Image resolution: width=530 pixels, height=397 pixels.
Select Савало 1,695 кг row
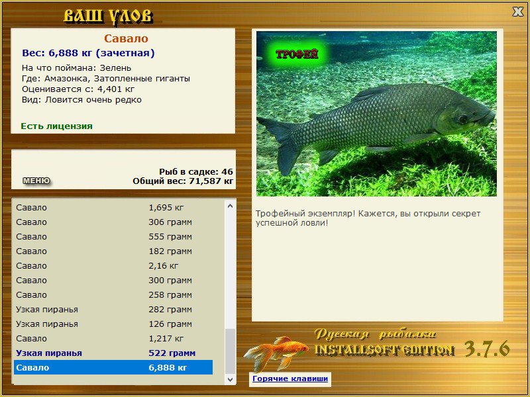(113, 208)
